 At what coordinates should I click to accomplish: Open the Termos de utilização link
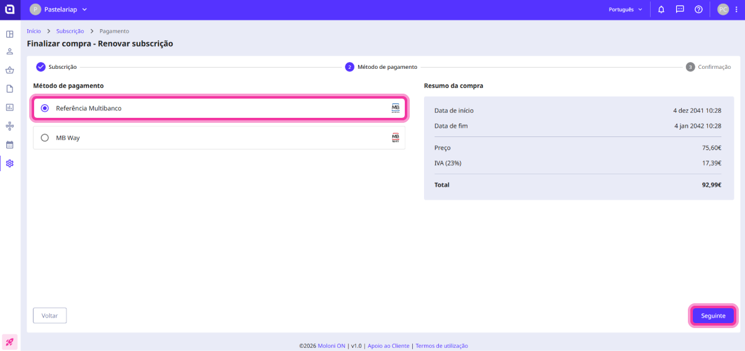[441, 346]
